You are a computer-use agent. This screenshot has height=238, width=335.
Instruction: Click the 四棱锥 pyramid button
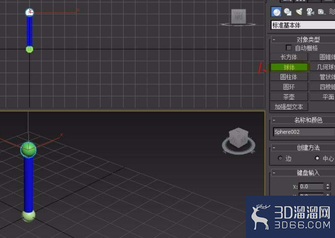(x=323, y=87)
